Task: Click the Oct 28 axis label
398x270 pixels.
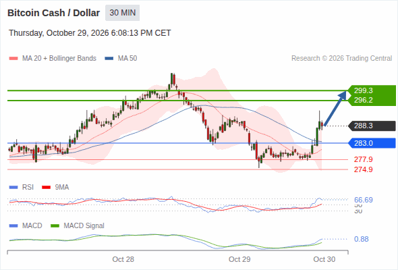Action: pos(123,259)
